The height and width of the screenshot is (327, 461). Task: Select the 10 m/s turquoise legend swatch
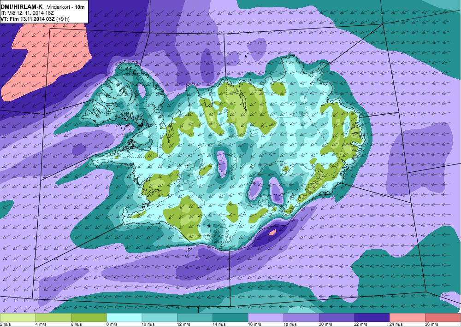[x=160, y=318]
